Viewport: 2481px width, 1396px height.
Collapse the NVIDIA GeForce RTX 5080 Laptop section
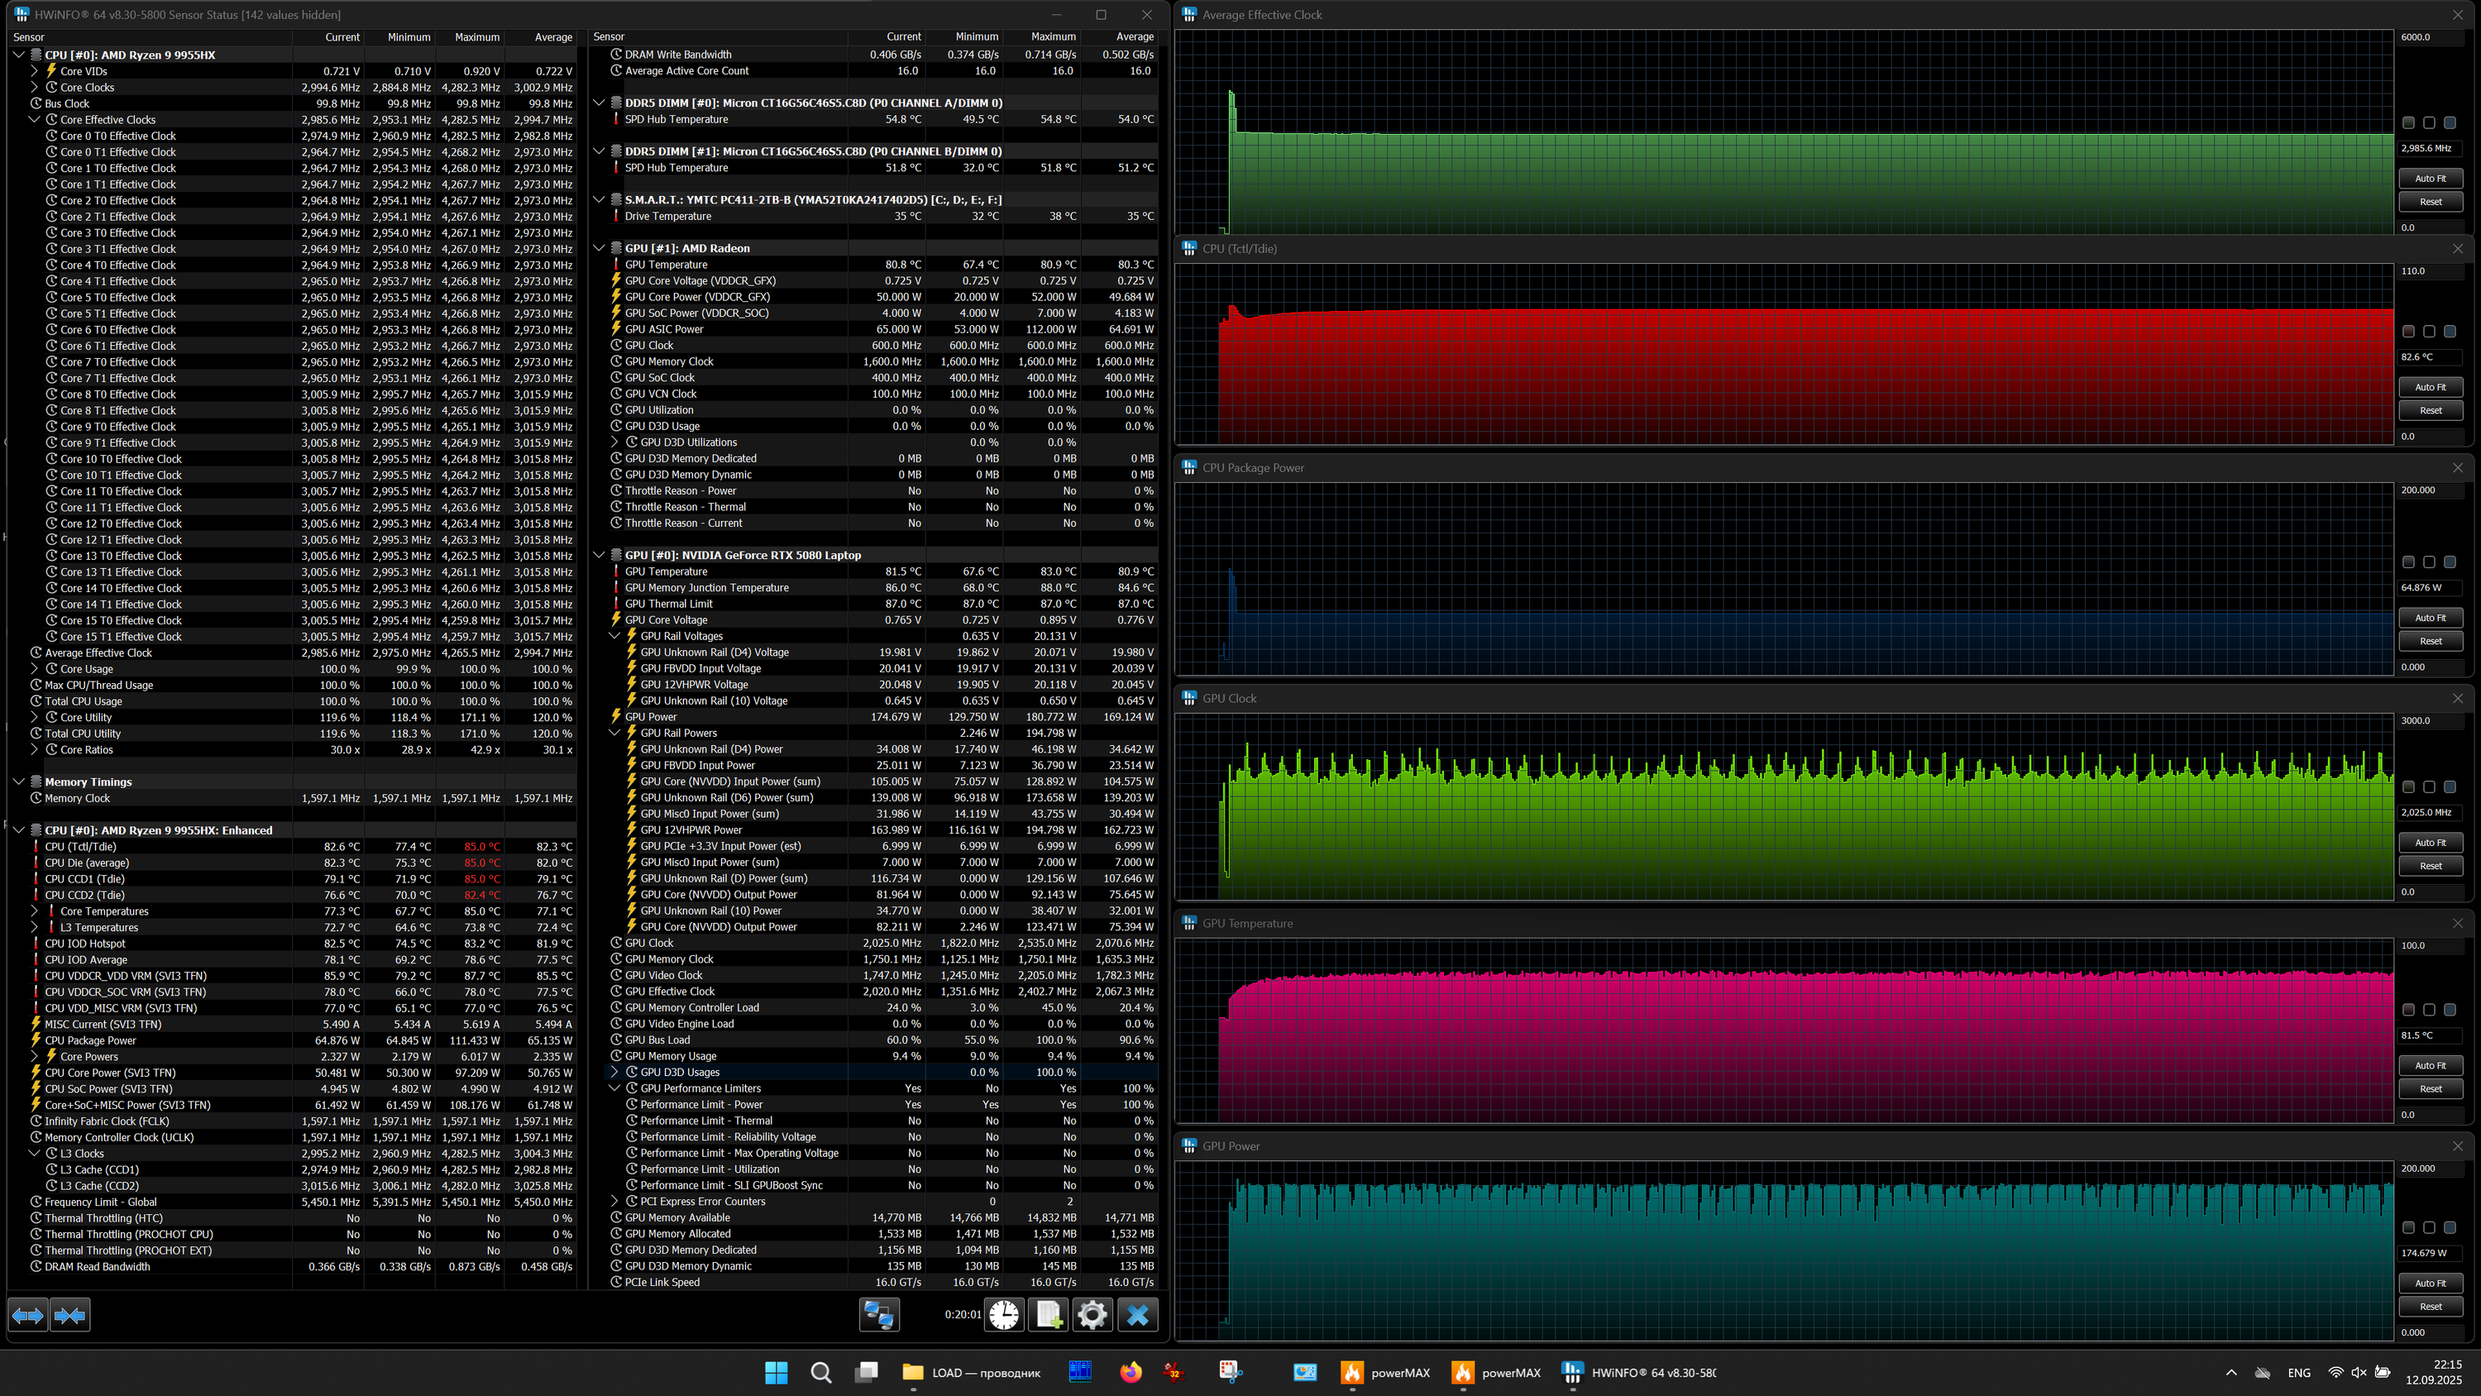click(x=599, y=555)
